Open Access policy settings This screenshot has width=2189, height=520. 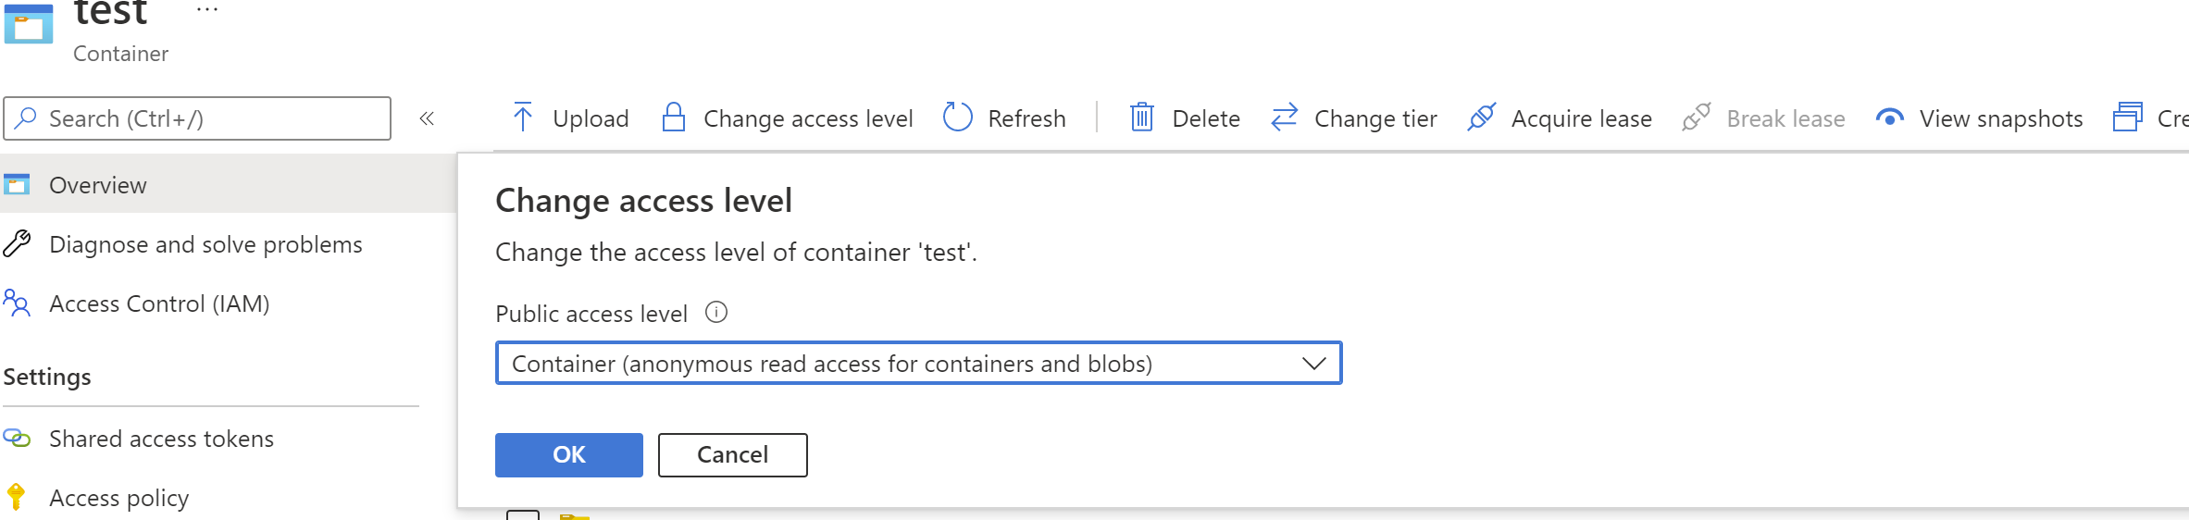point(118,498)
